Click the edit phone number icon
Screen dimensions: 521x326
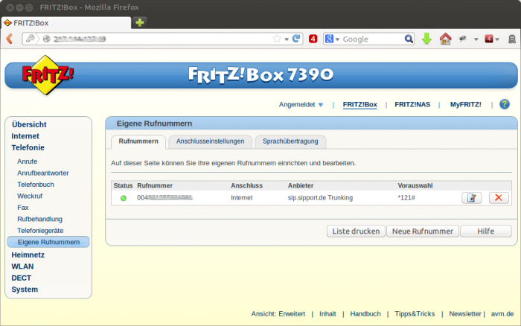coord(471,198)
